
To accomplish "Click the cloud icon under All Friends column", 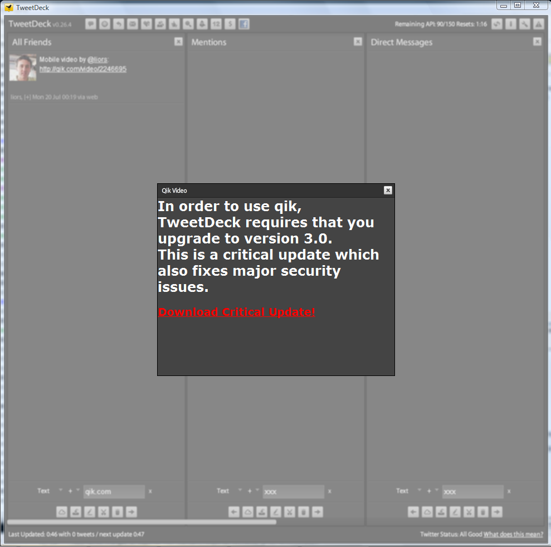I will pos(62,512).
